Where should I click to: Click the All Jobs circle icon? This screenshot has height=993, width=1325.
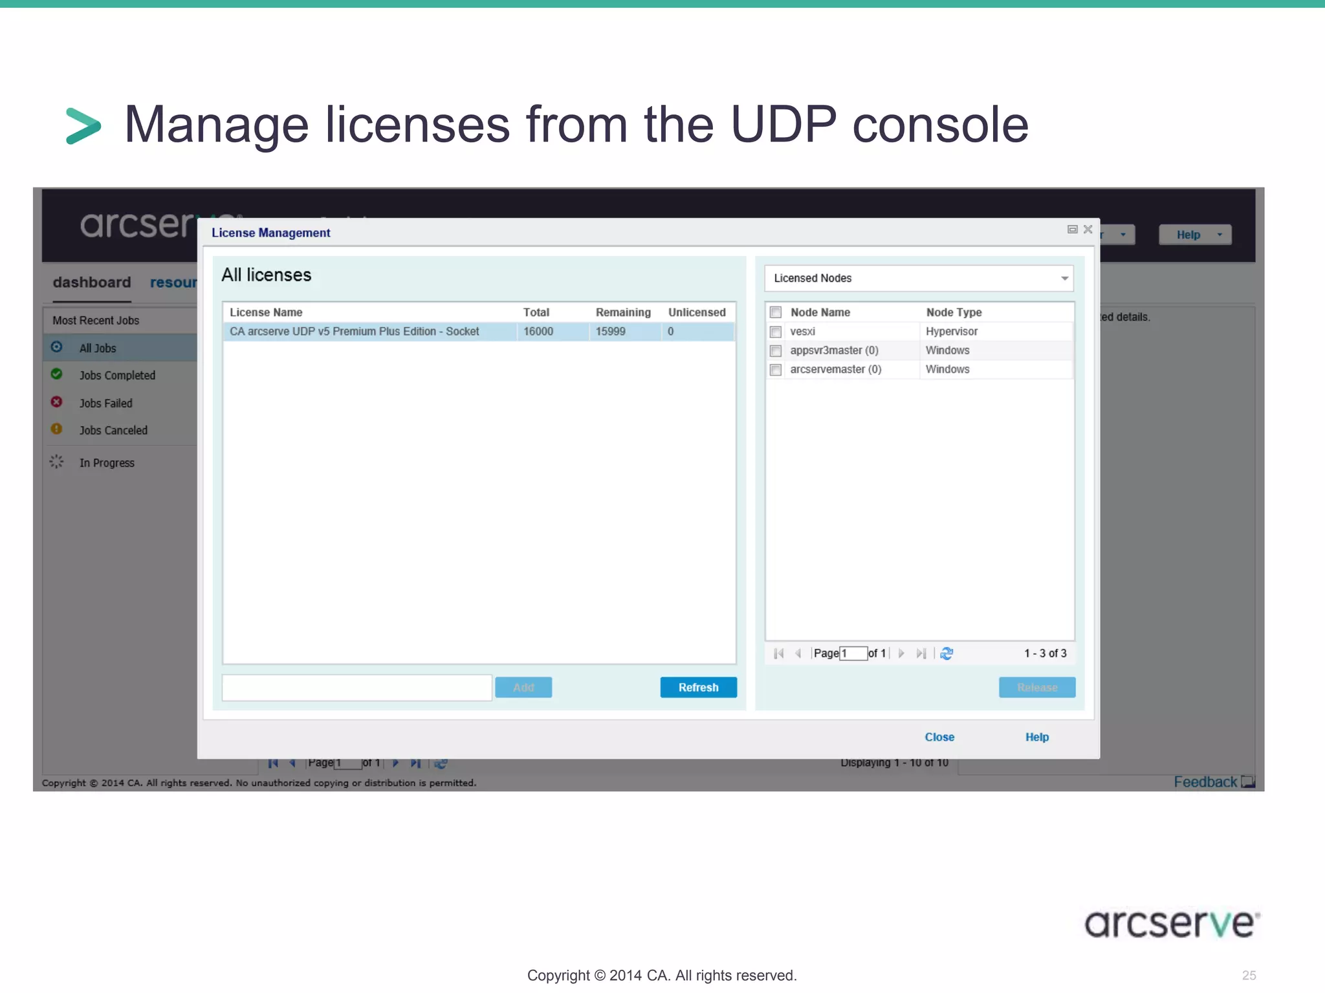tap(57, 347)
